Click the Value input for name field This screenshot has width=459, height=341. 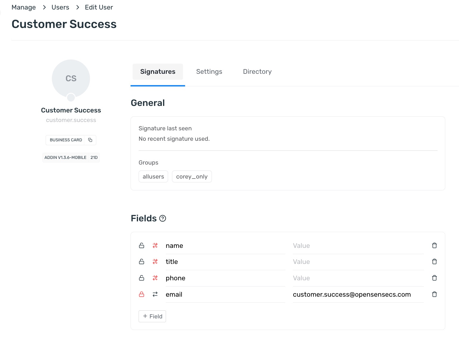[x=358, y=246]
